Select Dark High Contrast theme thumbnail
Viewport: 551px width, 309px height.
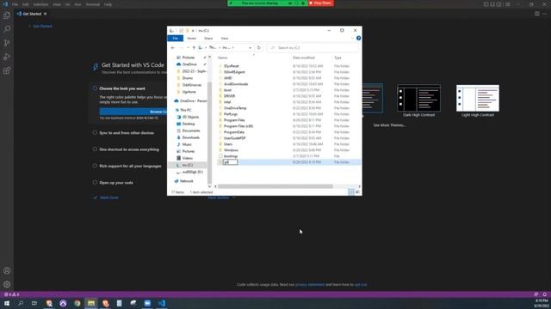[x=418, y=98]
